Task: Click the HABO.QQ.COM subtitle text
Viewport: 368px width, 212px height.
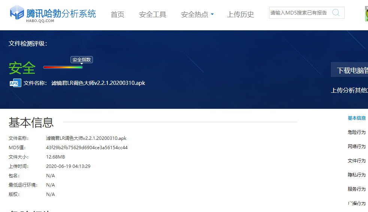Action: coord(40,21)
